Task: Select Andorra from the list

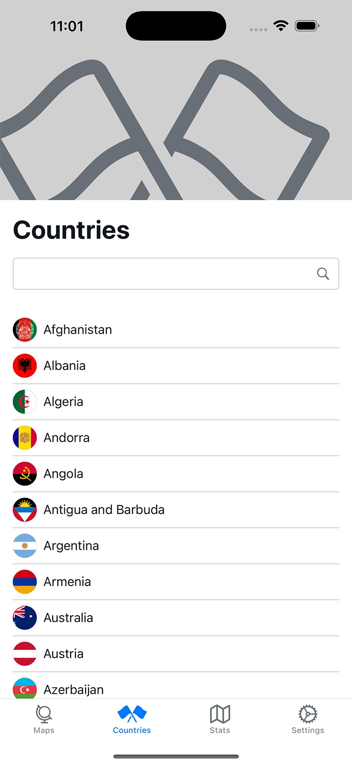Action: click(x=176, y=438)
